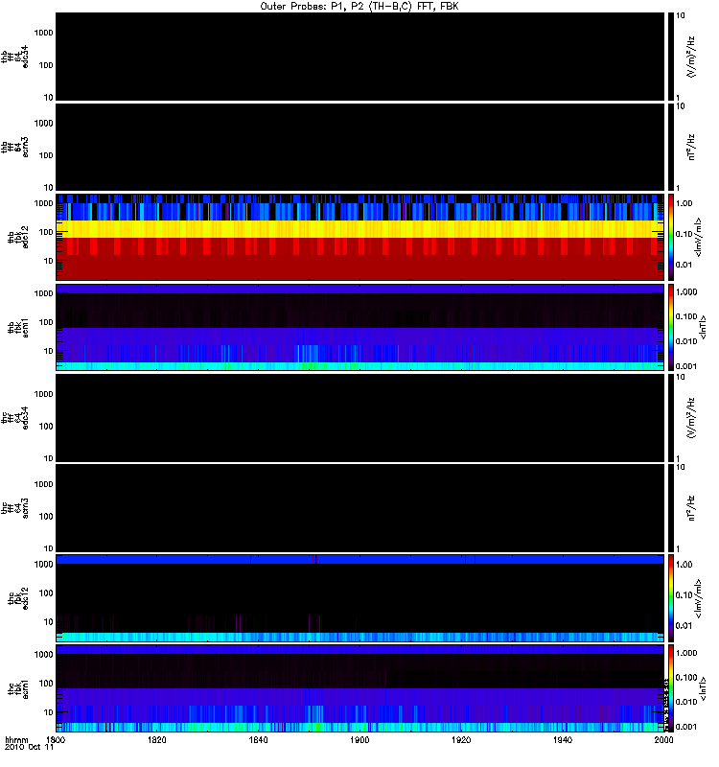719x767 pixels.
Task: Click the black color bar of thc scm3 panel
Action: [670, 508]
